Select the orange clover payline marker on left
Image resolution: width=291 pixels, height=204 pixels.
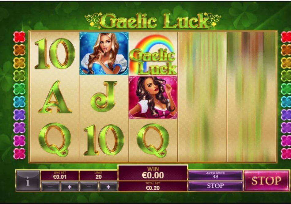pos(19,50)
